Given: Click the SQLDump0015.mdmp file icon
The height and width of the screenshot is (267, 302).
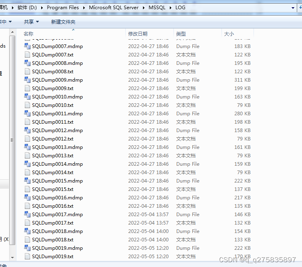Looking at the screenshot, I should (x=27, y=181).
